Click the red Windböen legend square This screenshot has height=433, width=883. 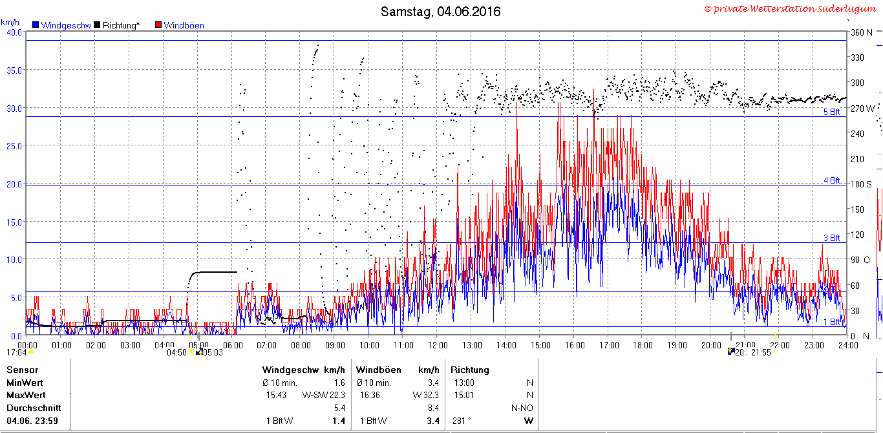coord(158,25)
